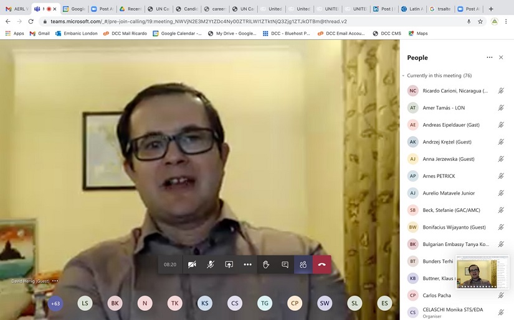Click NC avatar of Ricardo Carioni
Screen dimensions: 514x320
(x=412, y=91)
